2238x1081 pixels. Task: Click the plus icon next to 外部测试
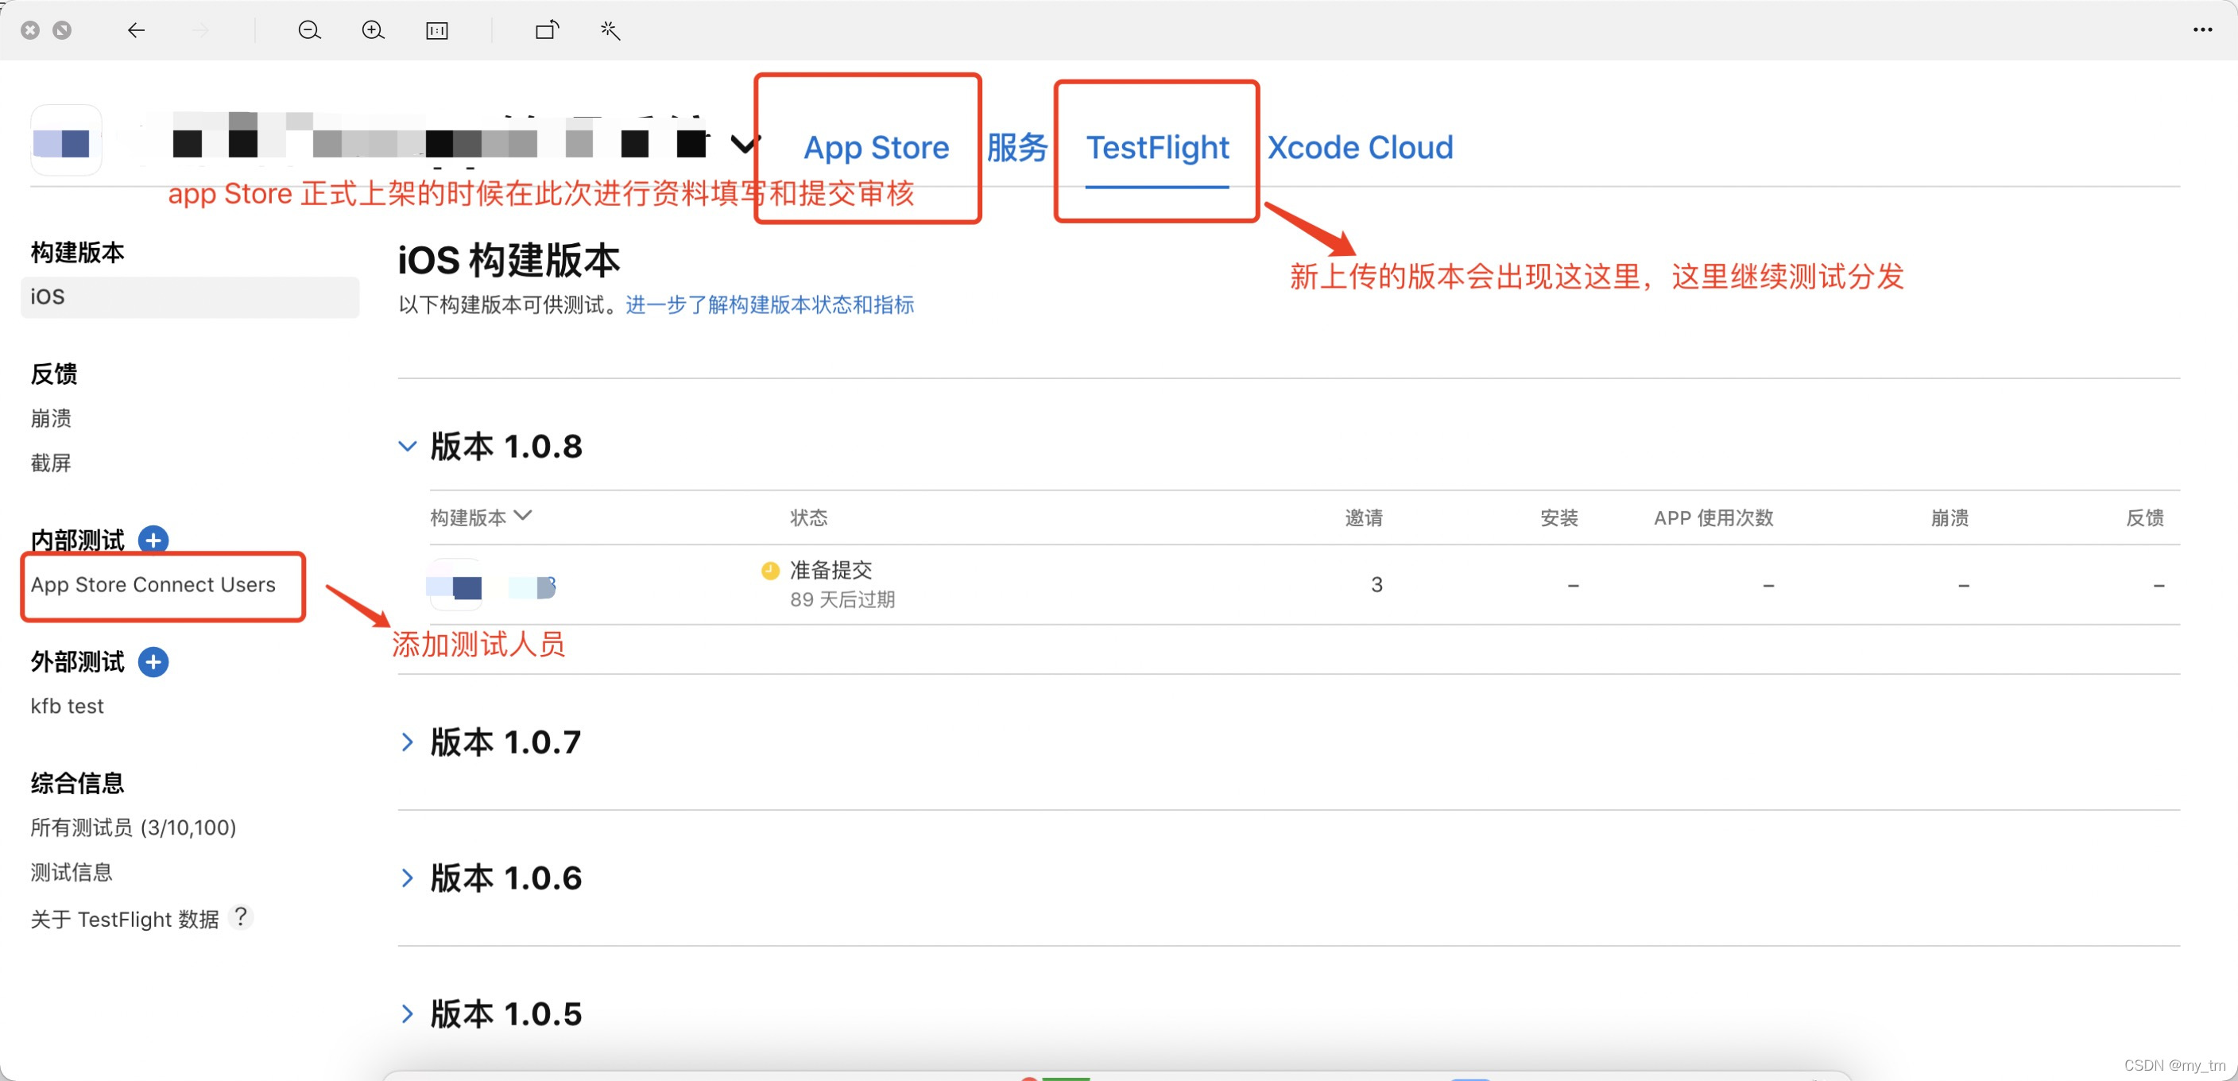tap(153, 662)
